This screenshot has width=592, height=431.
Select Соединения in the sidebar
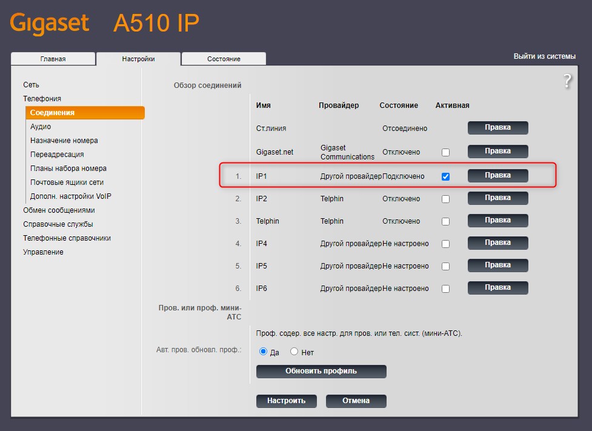tap(85, 113)
